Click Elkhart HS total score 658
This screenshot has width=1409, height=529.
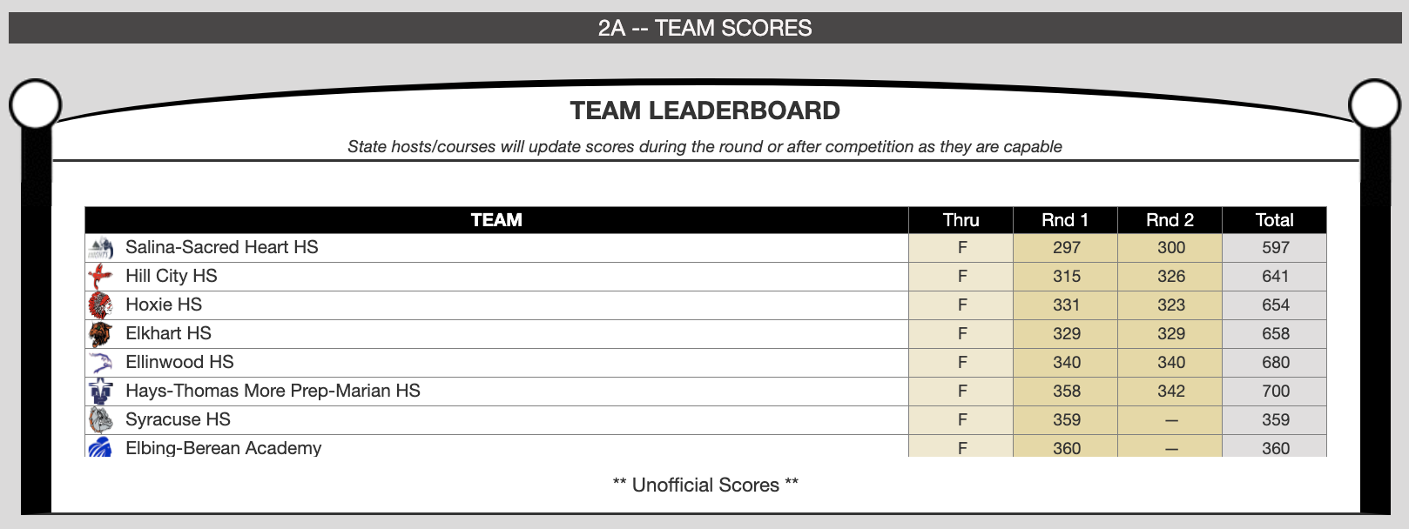click(1275, 333)
